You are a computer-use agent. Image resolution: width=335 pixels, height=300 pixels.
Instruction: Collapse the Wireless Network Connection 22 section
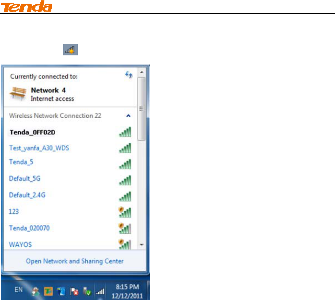tap(128, 116)
